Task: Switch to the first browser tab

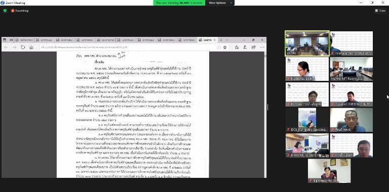Action: (24, 40)
